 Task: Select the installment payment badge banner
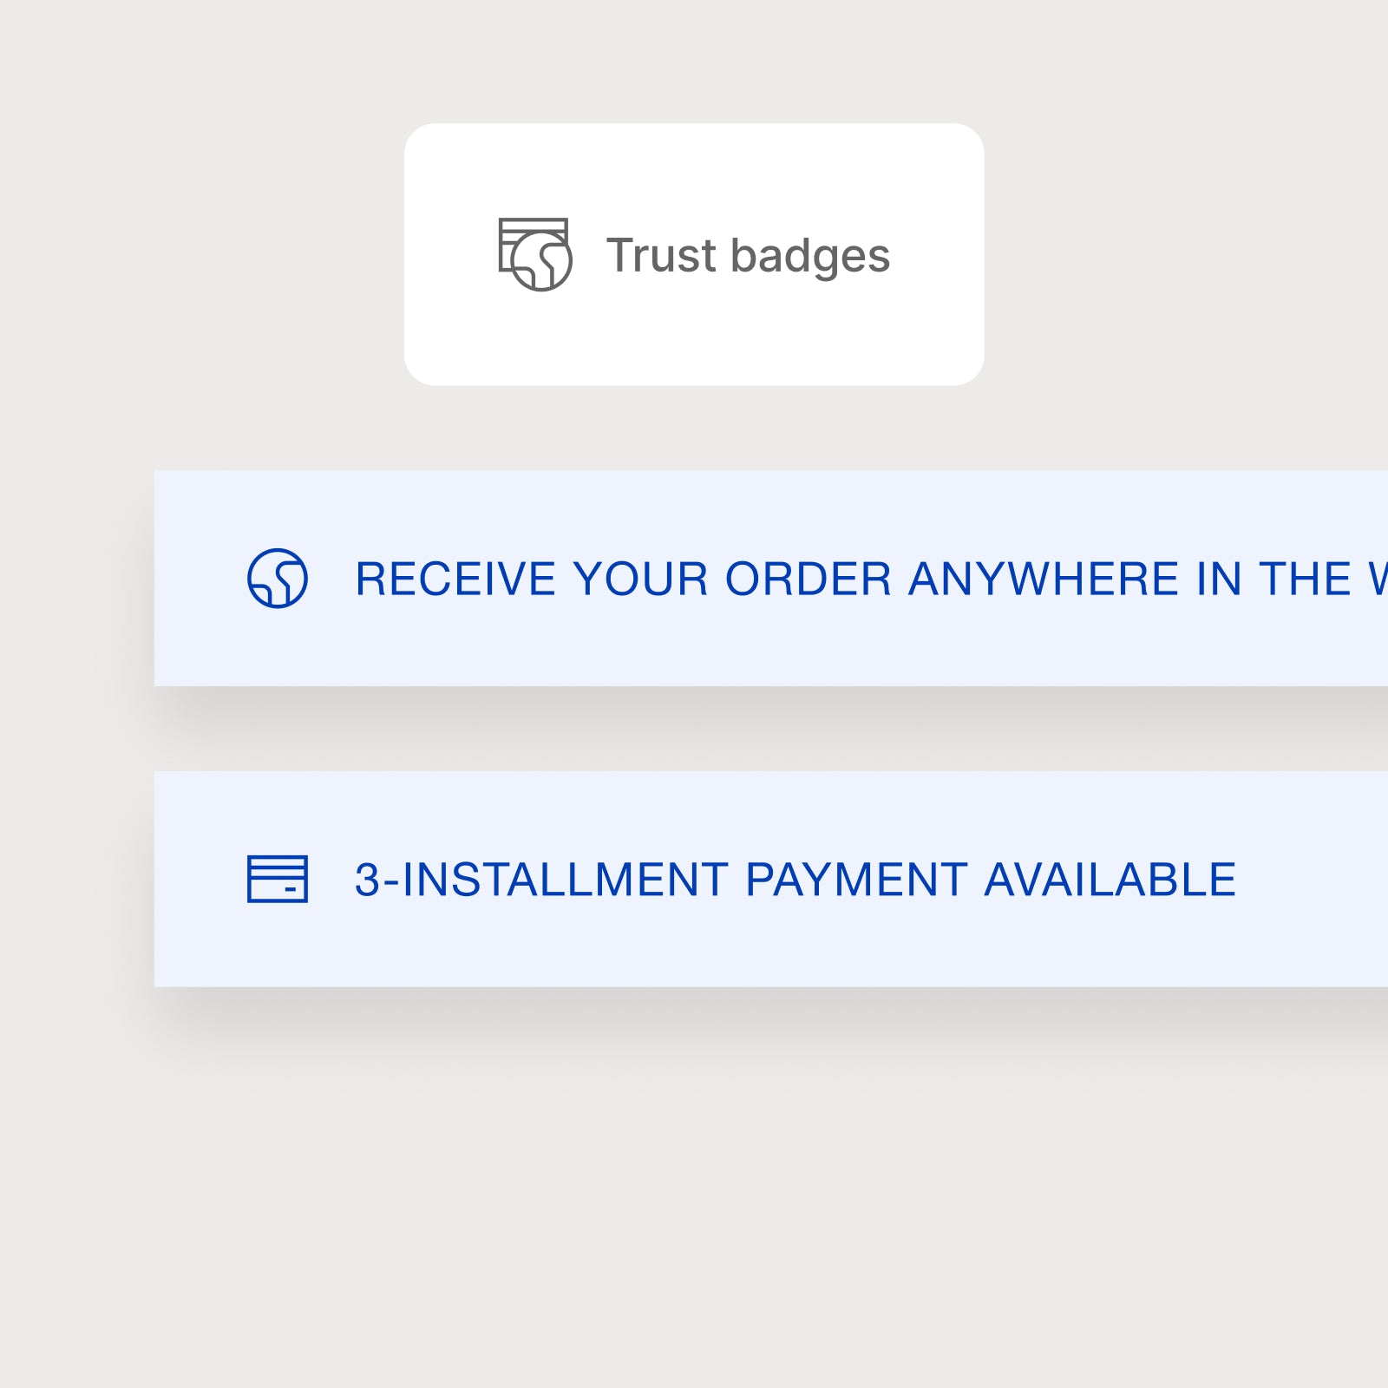pyautogui.click(x=771, y=879)
